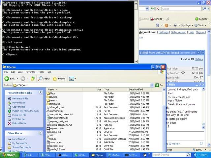211x158 pixels.
Task: Click the browser Google search box
Action: (x=182, y=9)
